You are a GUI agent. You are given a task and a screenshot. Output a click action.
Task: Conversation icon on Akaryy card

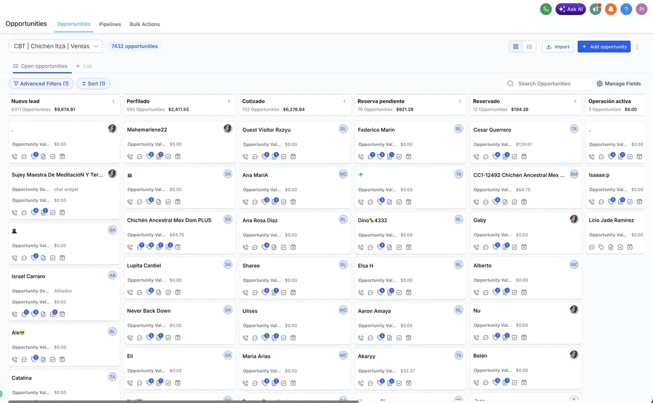click(371, 382)
